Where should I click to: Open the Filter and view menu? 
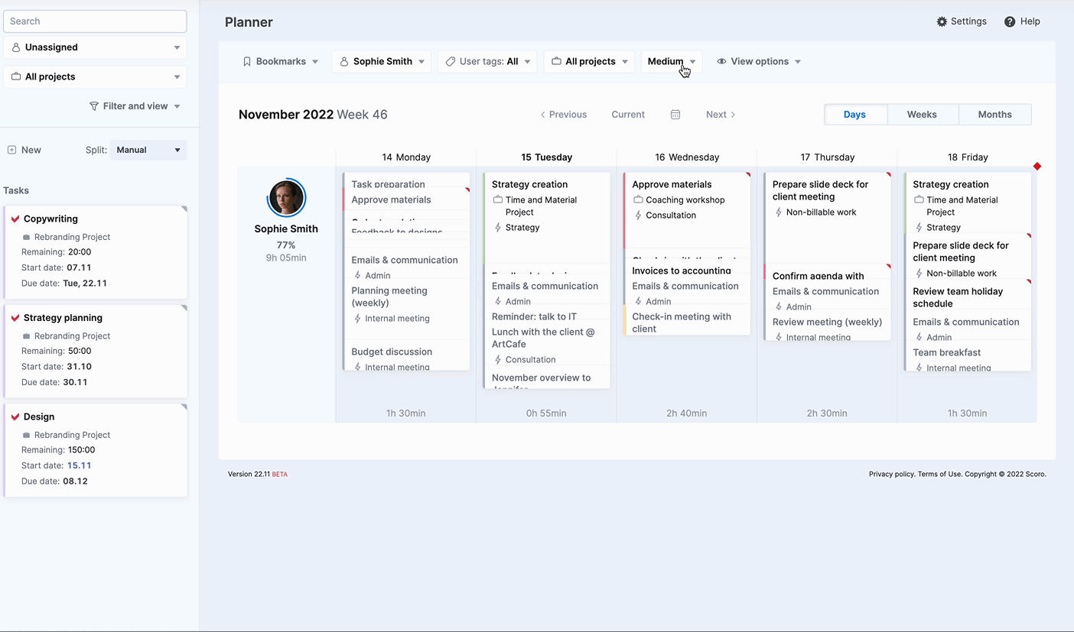click(135, 106)
